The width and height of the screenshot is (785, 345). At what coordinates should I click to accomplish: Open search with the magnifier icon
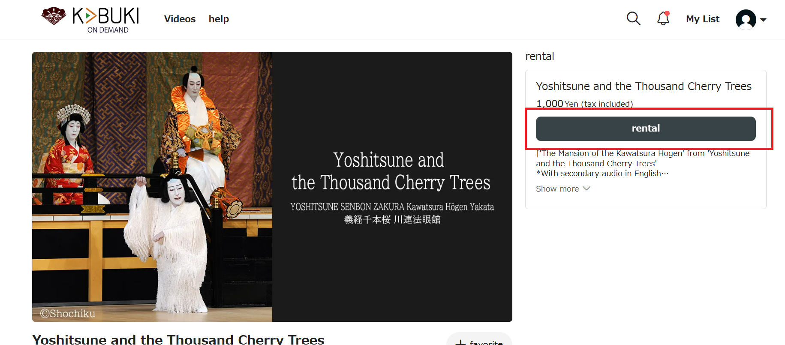tap(633, 18)
